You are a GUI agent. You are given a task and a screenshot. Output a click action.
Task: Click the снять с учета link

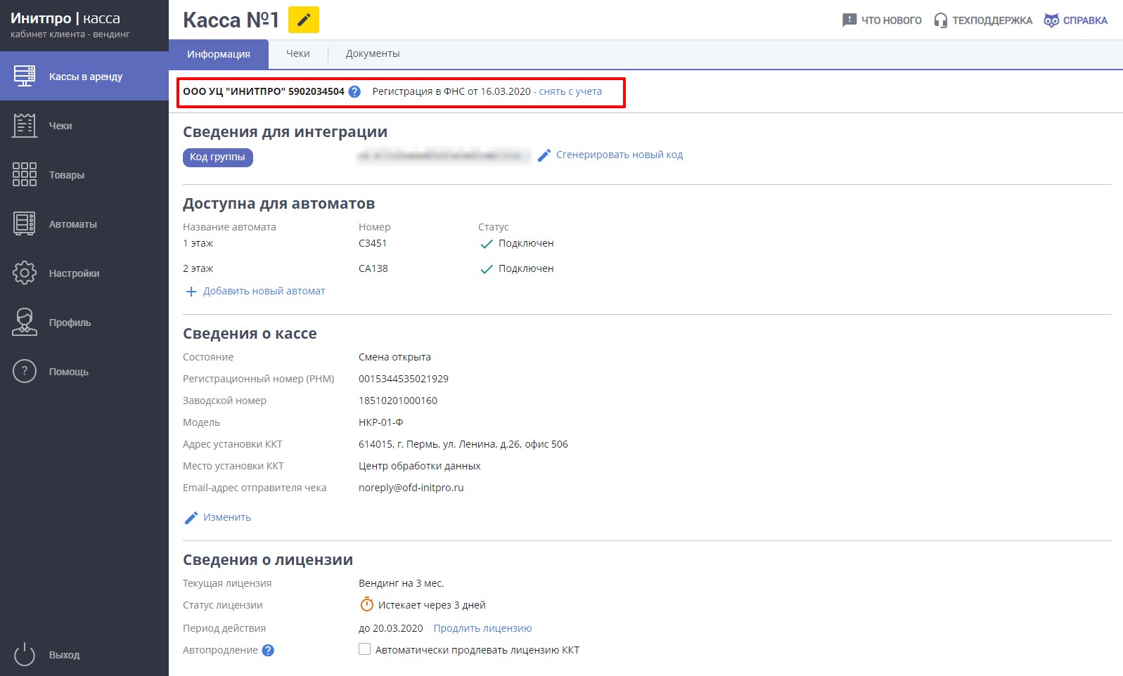pyautogui.click(x=570, y=91)
